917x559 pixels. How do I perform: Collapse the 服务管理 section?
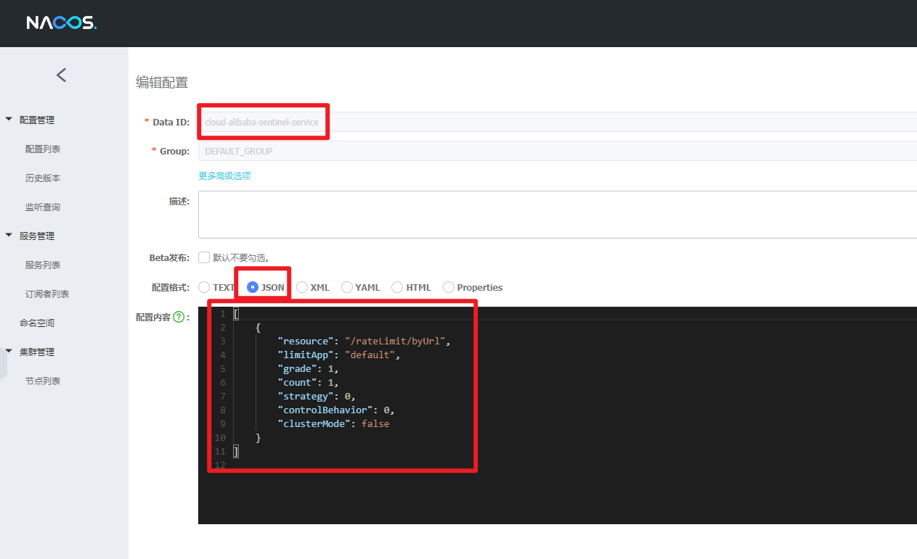[9, 235]
